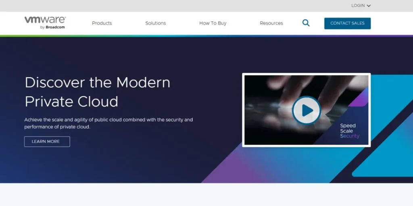Viewport: 413px width, 206px height.
Task: Click the 'by Broadcom' text under logo
Action: pos(52,27)
